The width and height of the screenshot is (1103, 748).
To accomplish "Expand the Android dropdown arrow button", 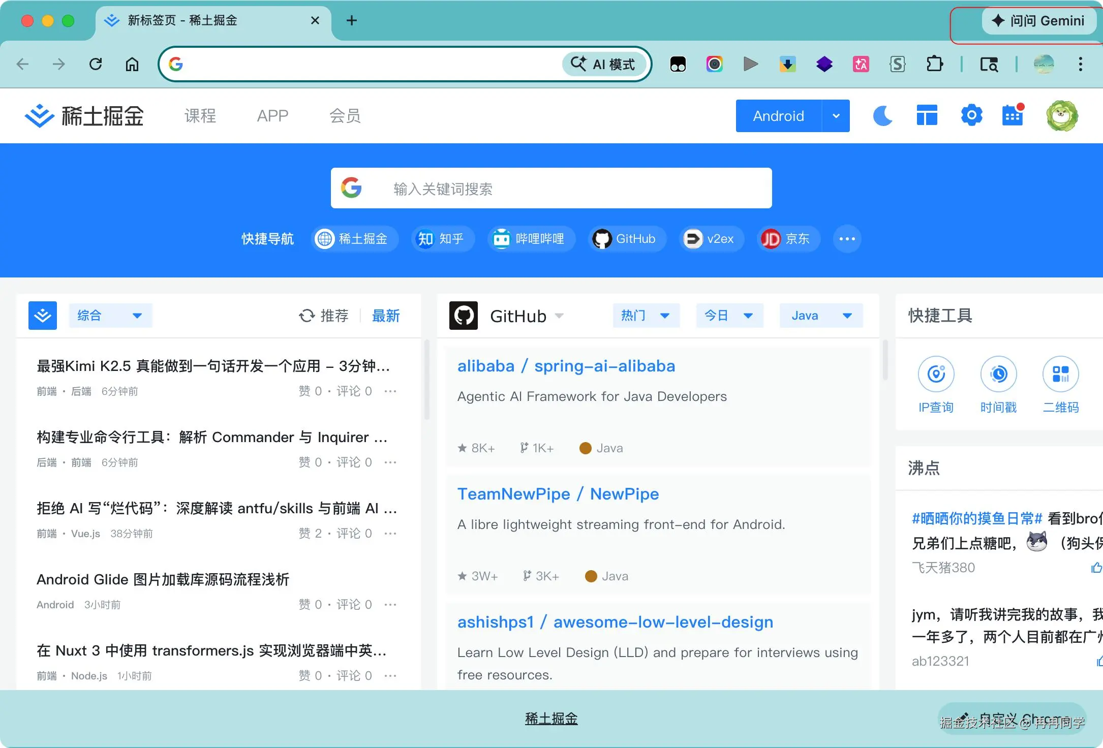I will click(x=836, y=116).
